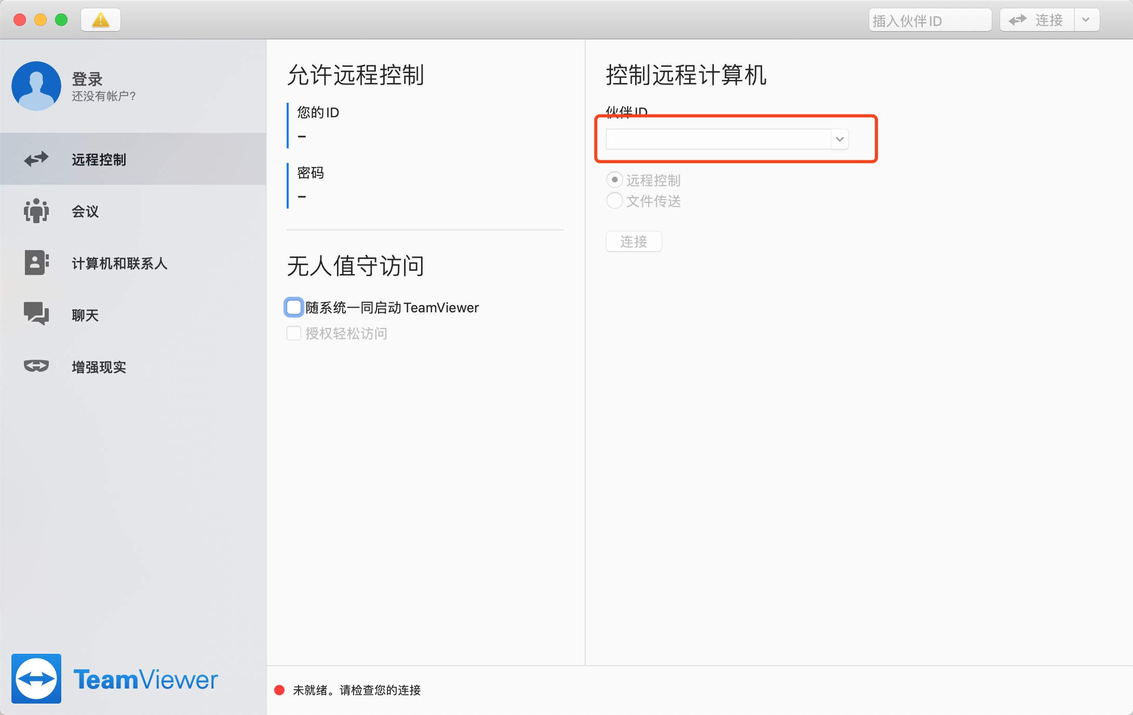Click the 无人值守访问 heading
This screenshot has height=715, width=1133.
(356, 266)
